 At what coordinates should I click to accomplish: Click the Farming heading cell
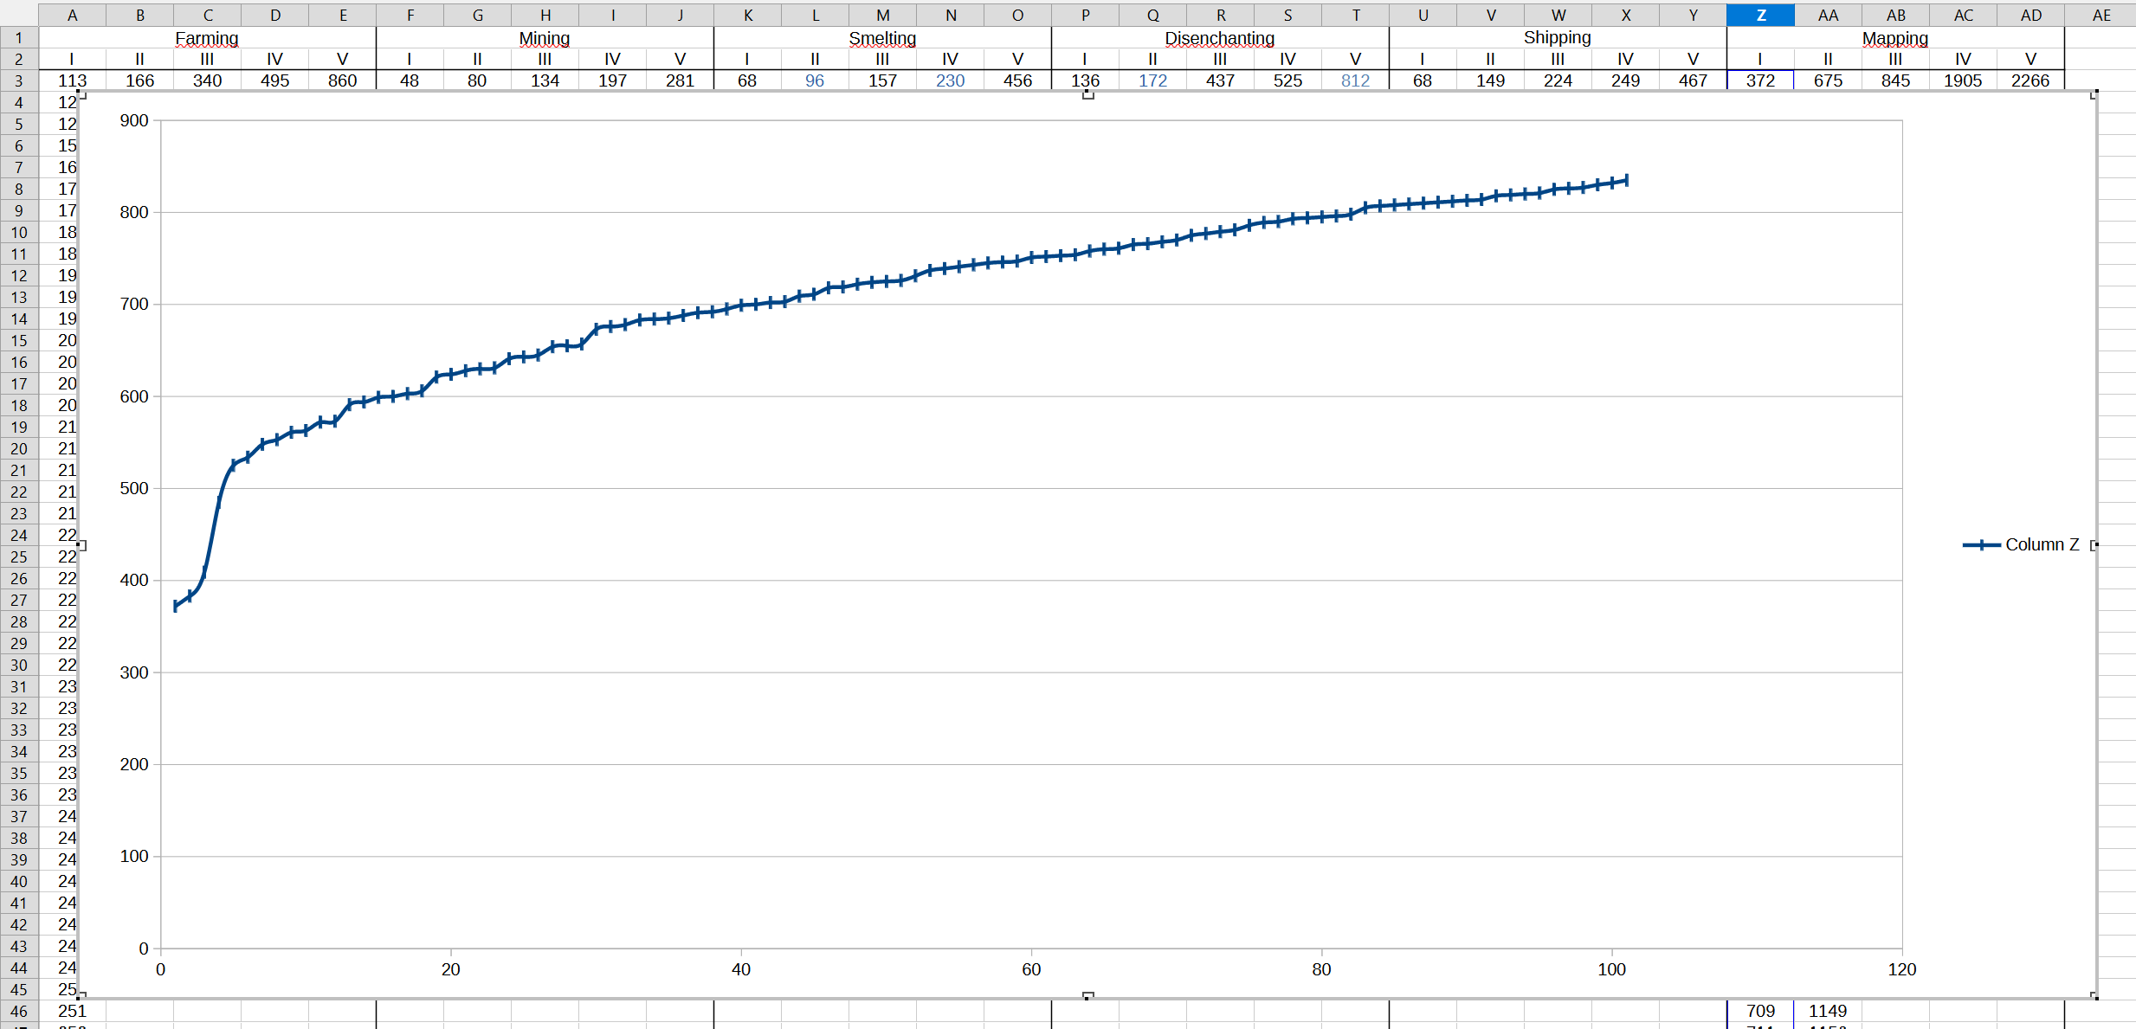pyautogui.click(x=207, y=38)
